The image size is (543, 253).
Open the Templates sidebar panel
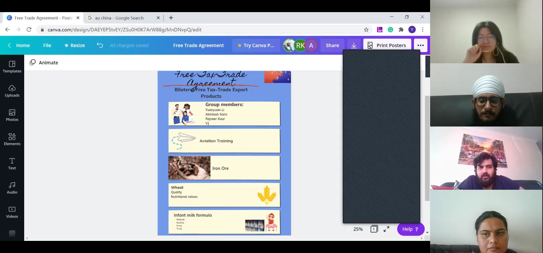click(12, 67)
